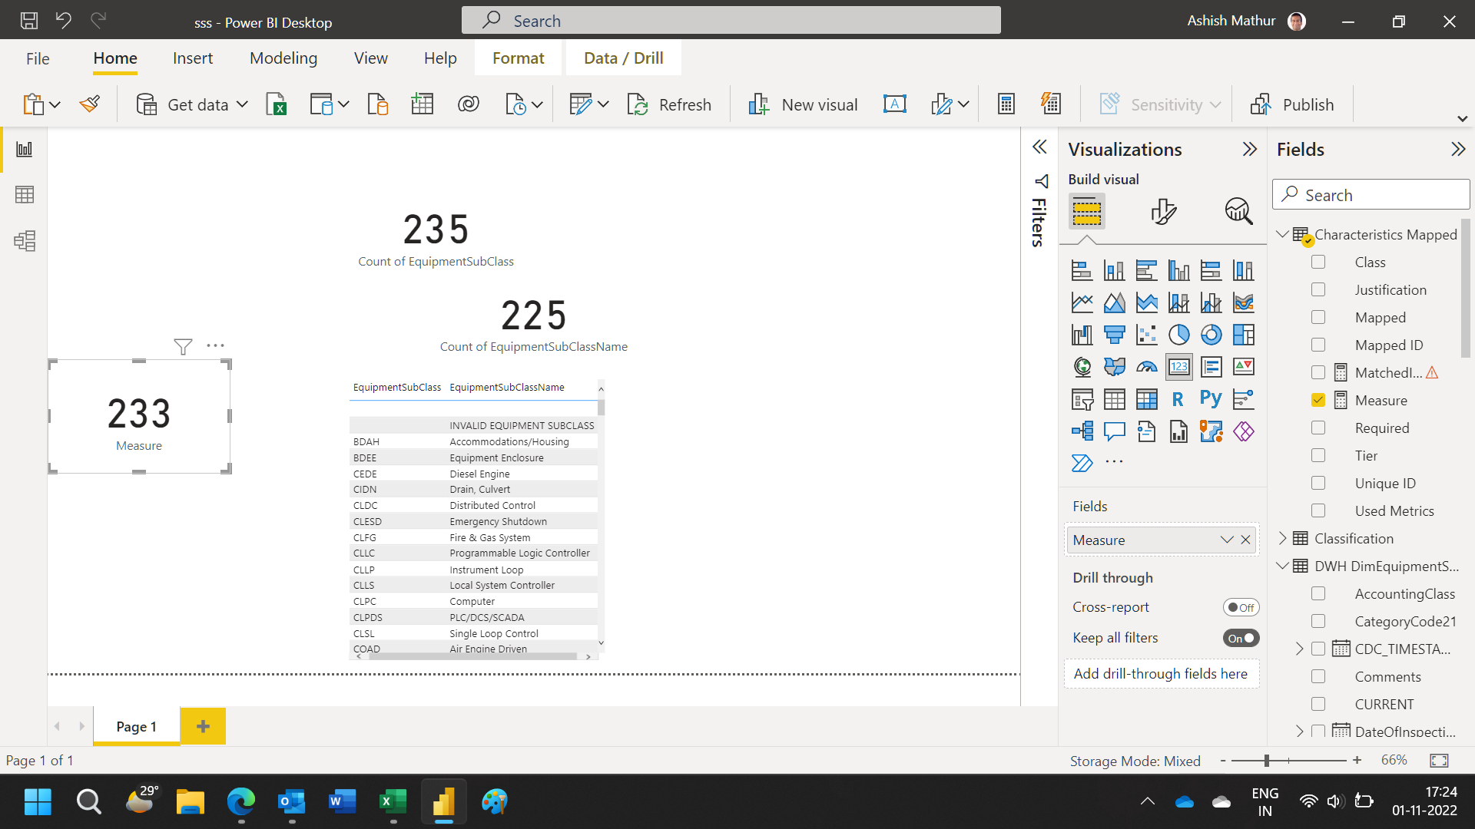Open the Analytics pane magnifier icon
Image resolution: width=1475 pixels, height=829 pixels.
(x=1238, y=211)
